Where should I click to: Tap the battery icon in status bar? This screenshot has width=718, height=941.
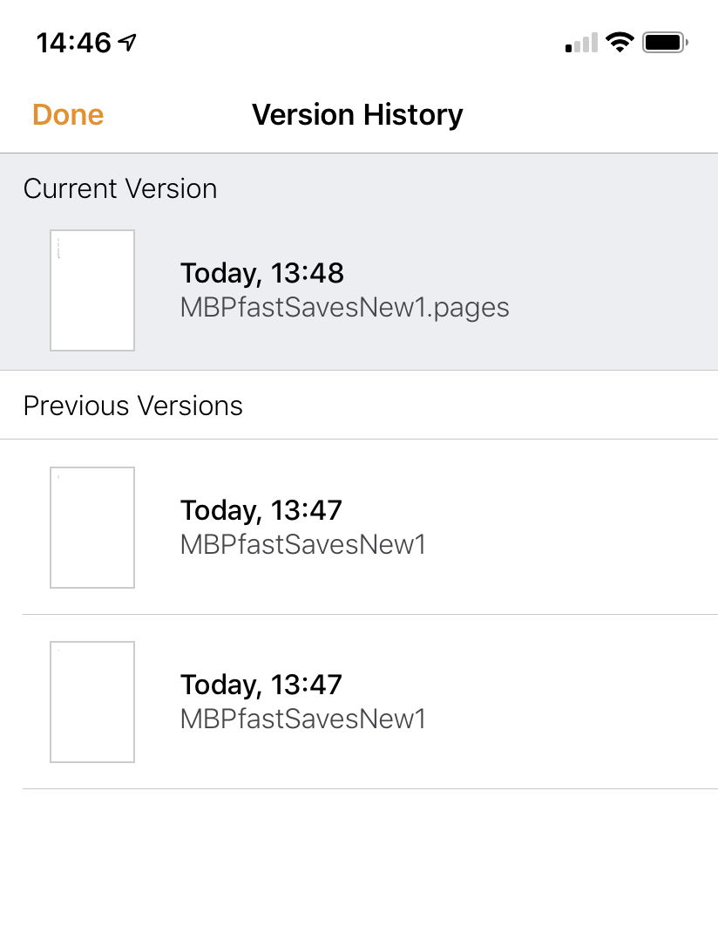665,42
